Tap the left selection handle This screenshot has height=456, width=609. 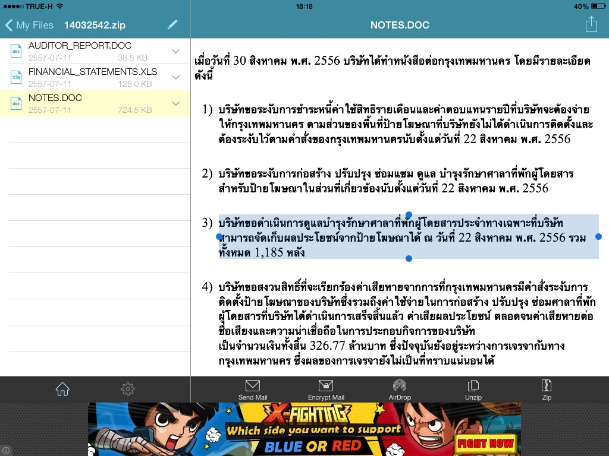[219, 236]
